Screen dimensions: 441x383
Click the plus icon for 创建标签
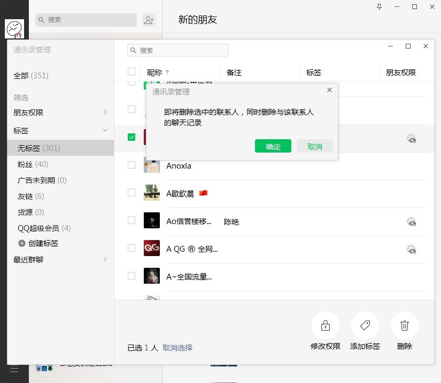coord(22,243)
